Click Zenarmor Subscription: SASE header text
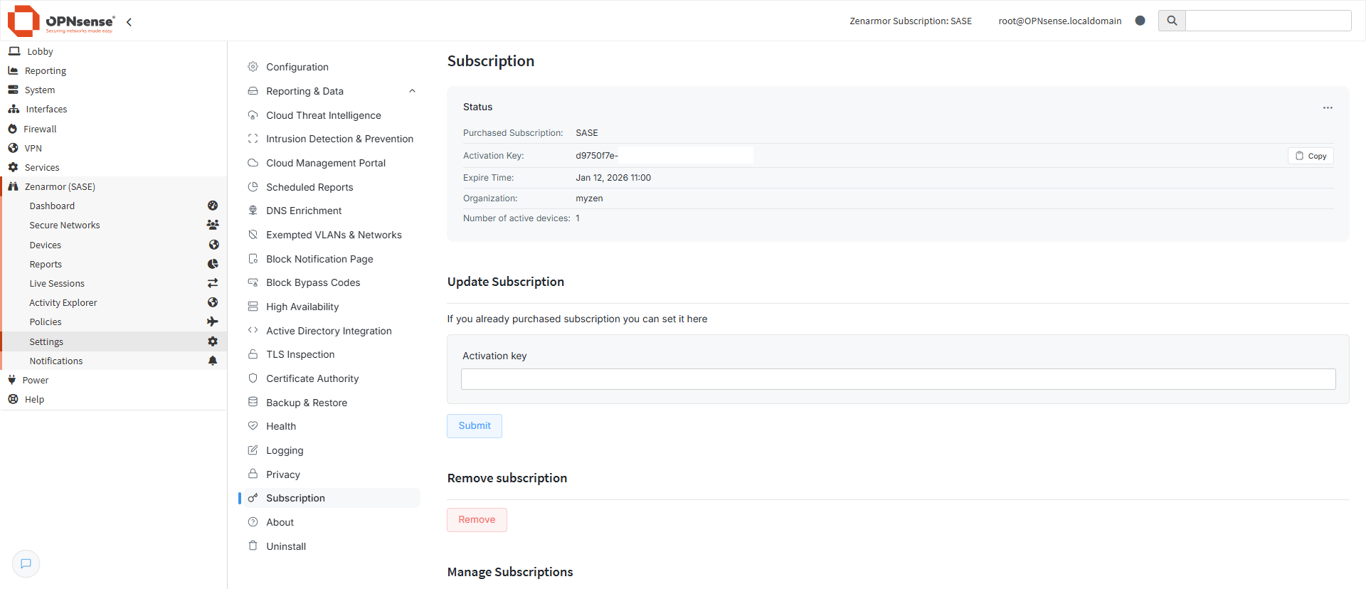 tap(911, 21)
